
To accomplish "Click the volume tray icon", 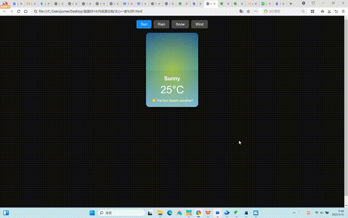I will 322,213.
